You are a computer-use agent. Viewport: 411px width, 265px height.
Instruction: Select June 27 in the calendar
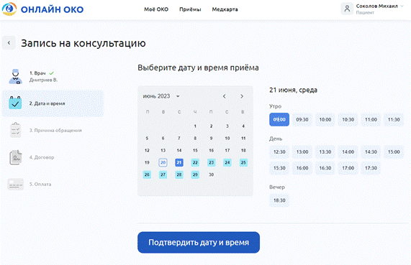pos(163,175)
